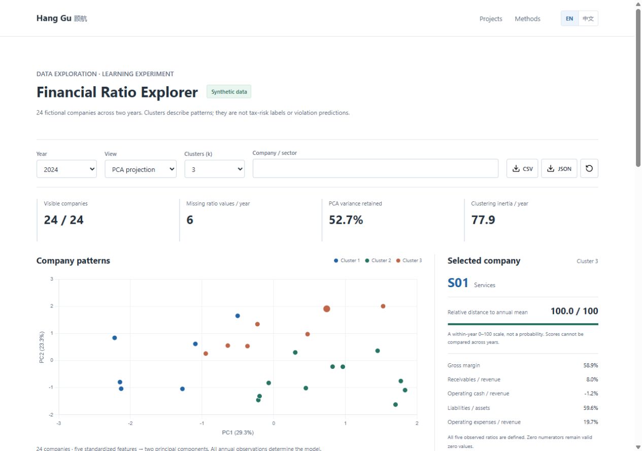Select the large highlighted orange S01 point

pyautogui.click(x=327, y=308)
